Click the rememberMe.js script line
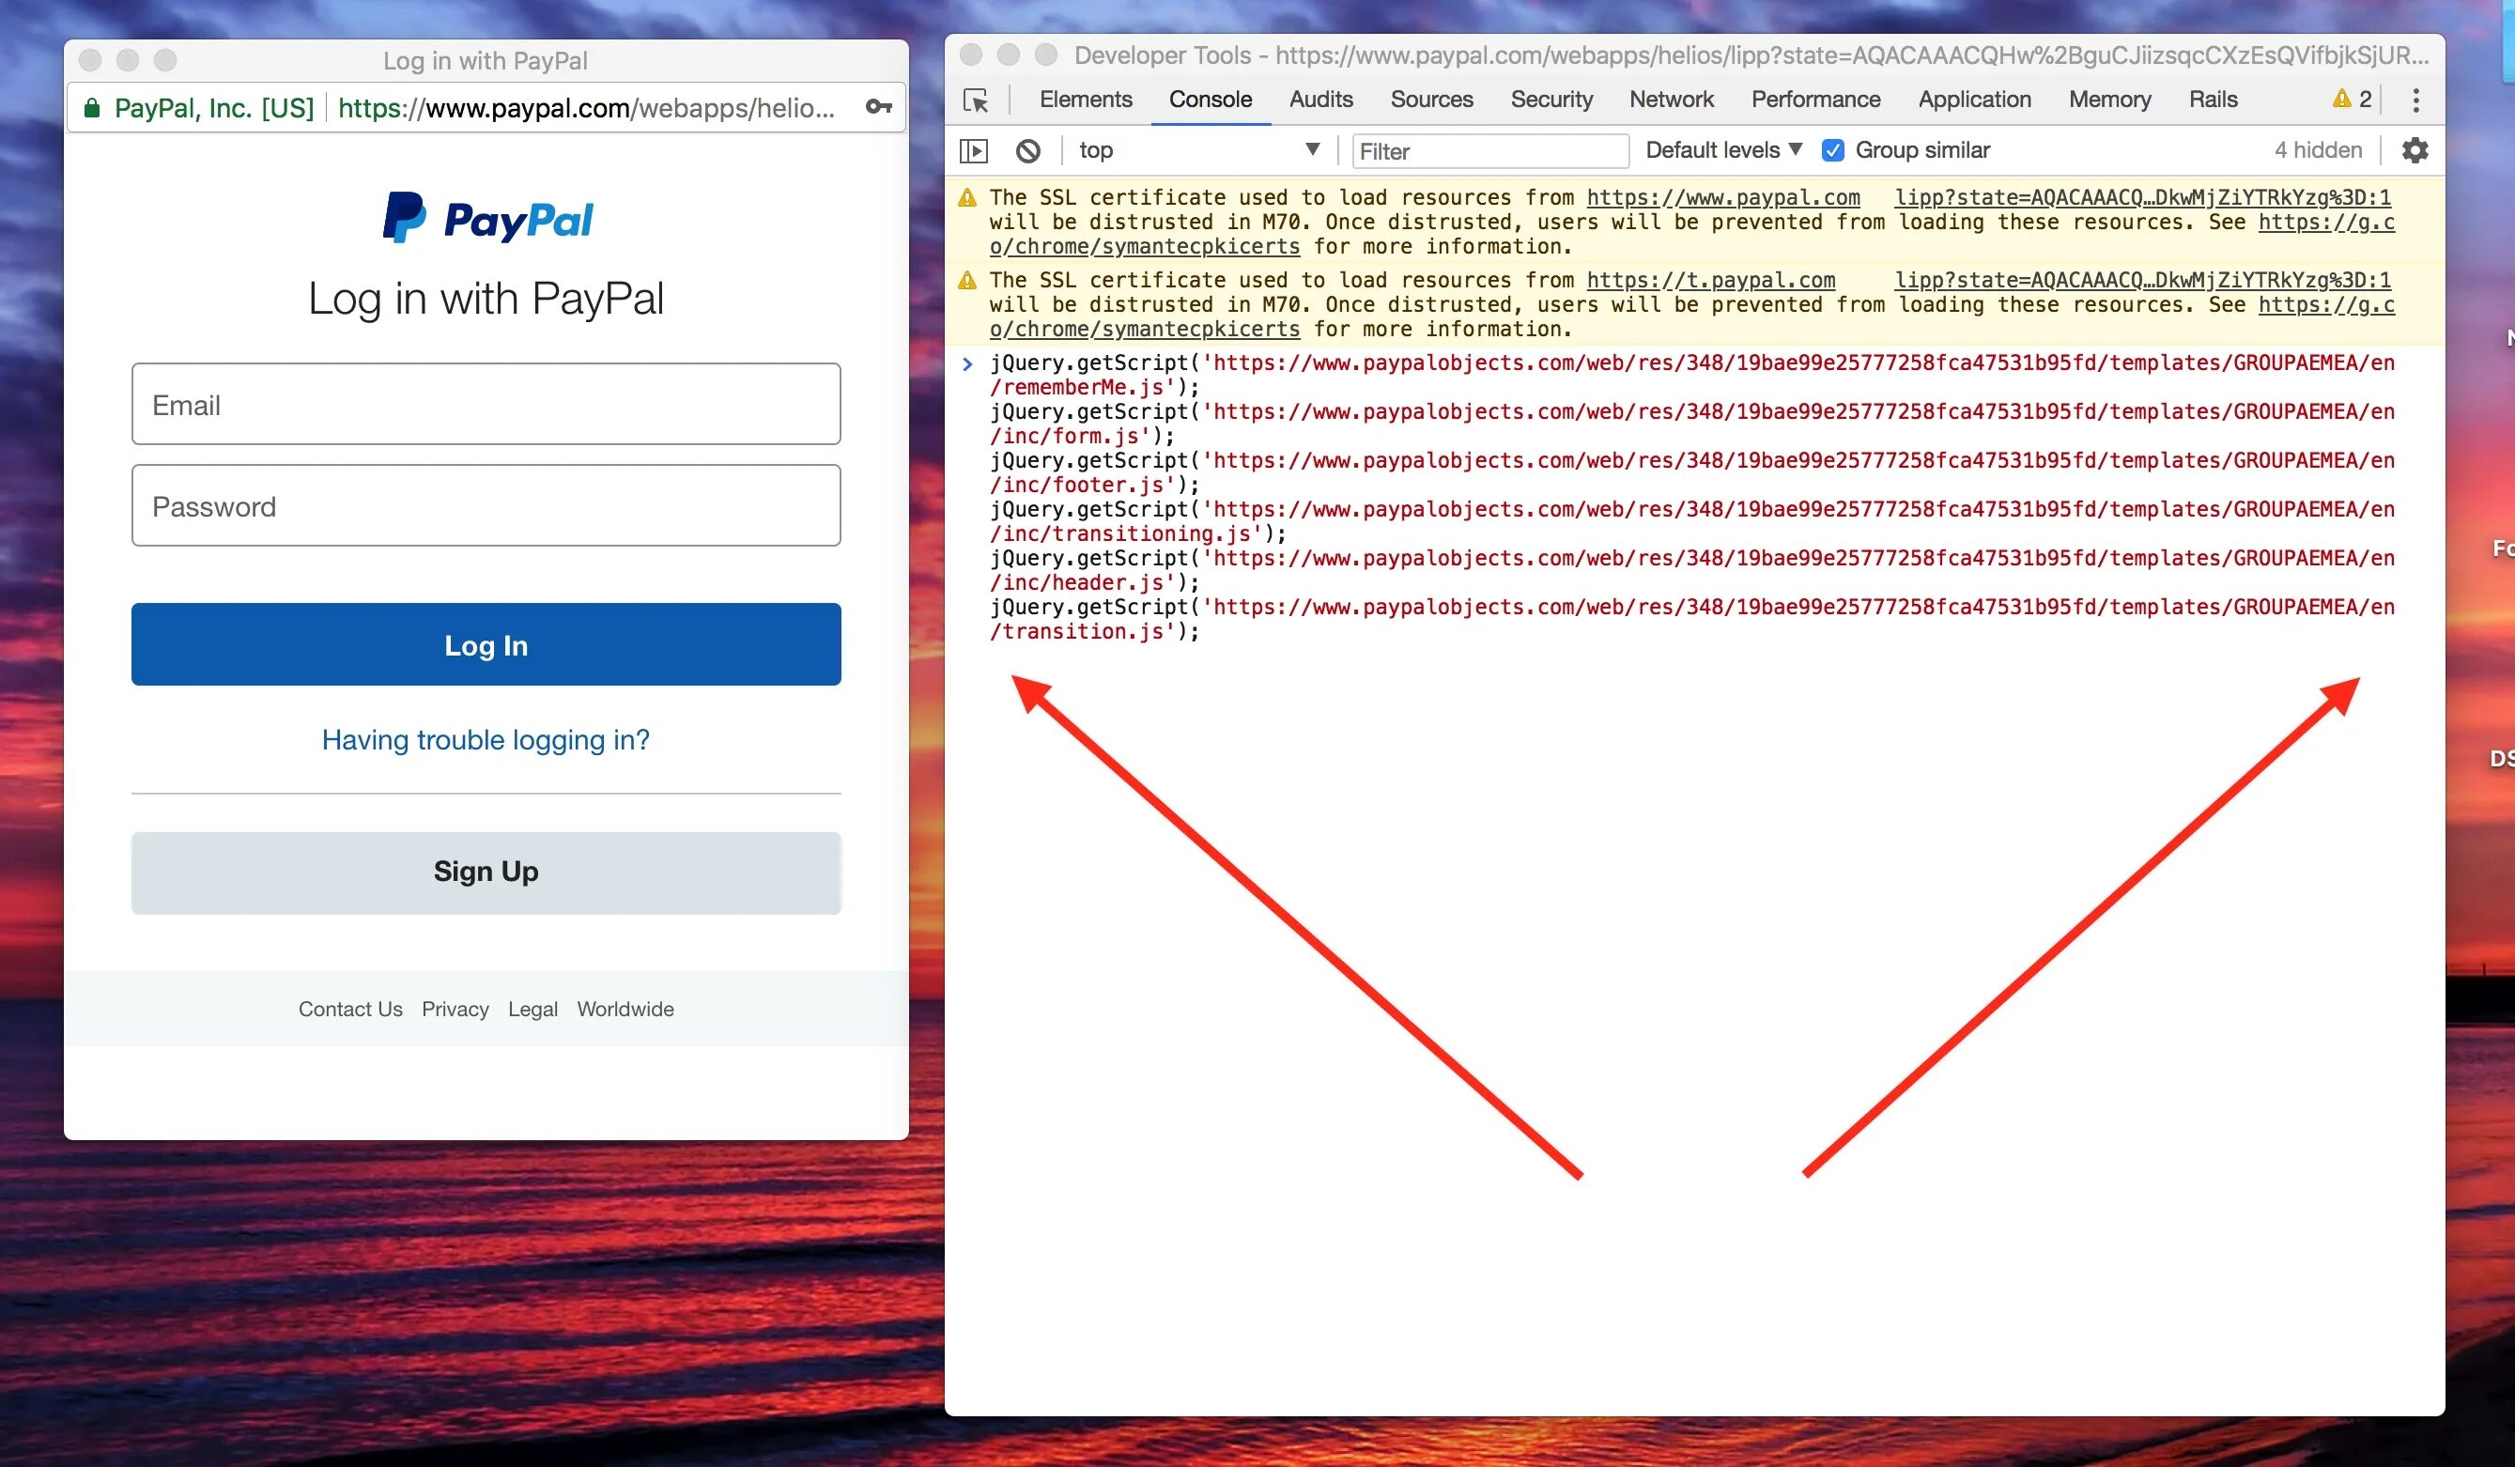The width and height of the screenshot is (2515, 1467). tap(1691, 376)
